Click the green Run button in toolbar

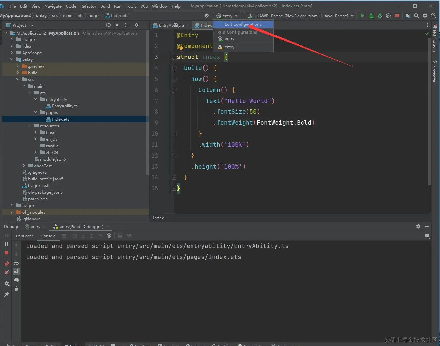[x=362, y=16]
